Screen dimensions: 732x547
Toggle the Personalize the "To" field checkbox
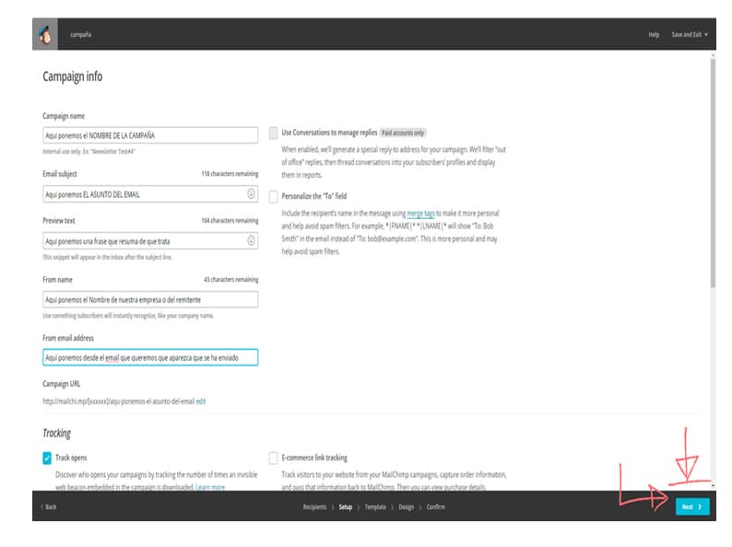tap(273, 196)
